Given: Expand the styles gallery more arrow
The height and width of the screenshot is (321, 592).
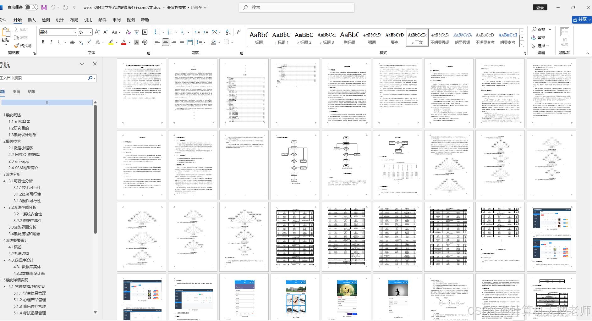Looking at the screenshot, I should tap(522, 44).
